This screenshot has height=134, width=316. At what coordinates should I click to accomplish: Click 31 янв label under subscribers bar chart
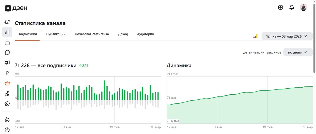tap(66, 127)
